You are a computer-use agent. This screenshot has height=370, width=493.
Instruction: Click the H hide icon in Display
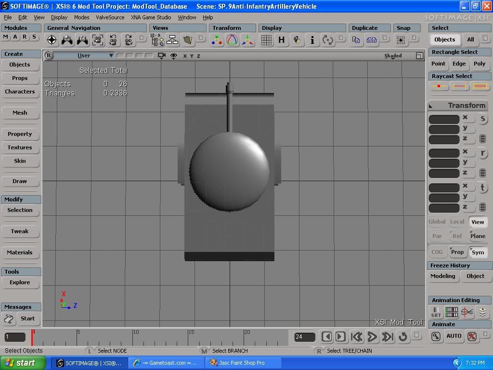pyautogui.click(x=281, y=40)
